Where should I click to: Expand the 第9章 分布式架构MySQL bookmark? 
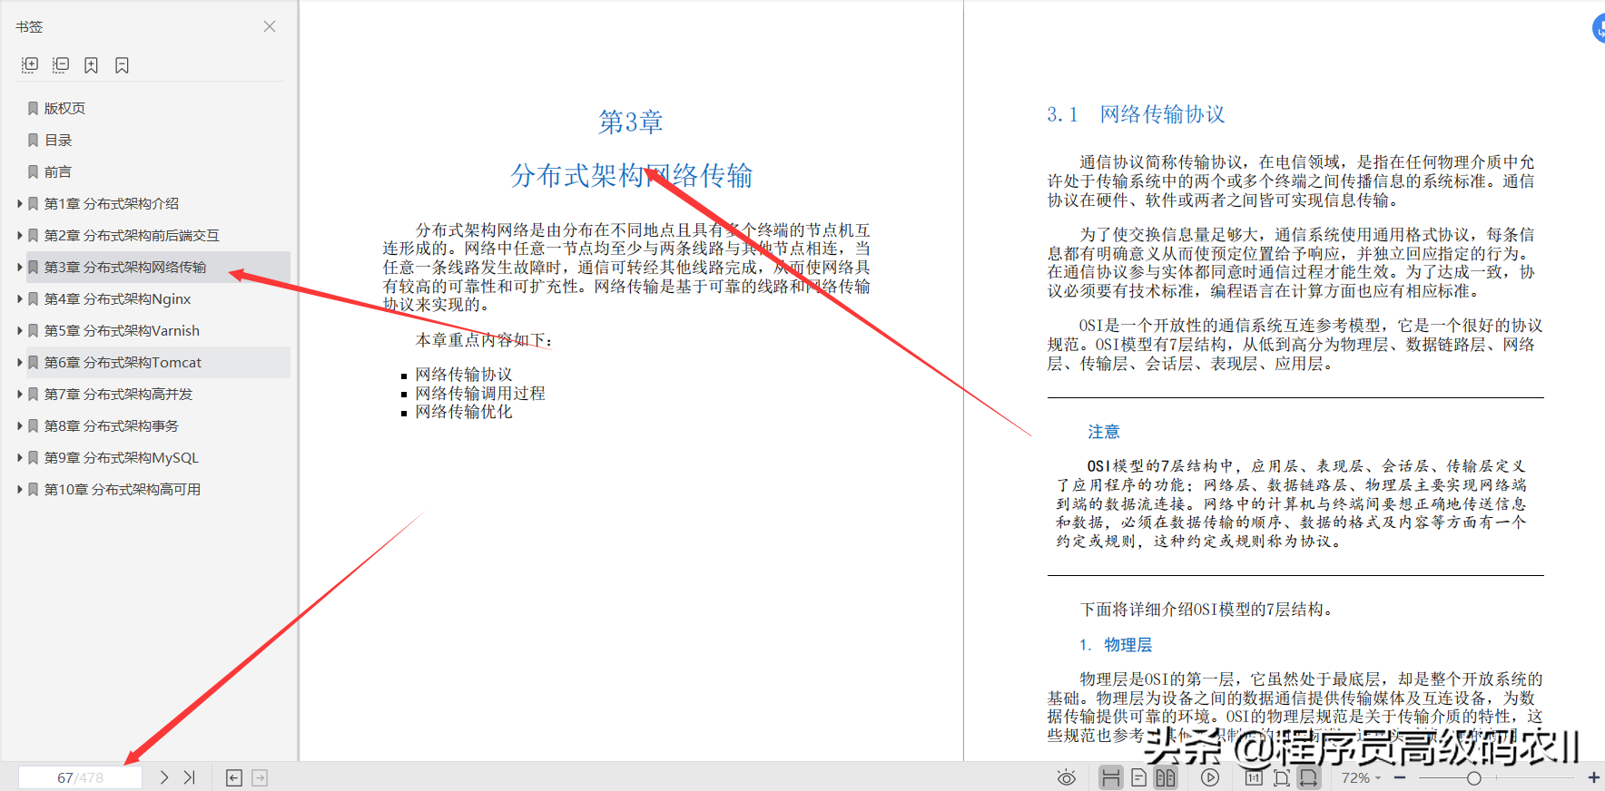[x=20, y=457]
